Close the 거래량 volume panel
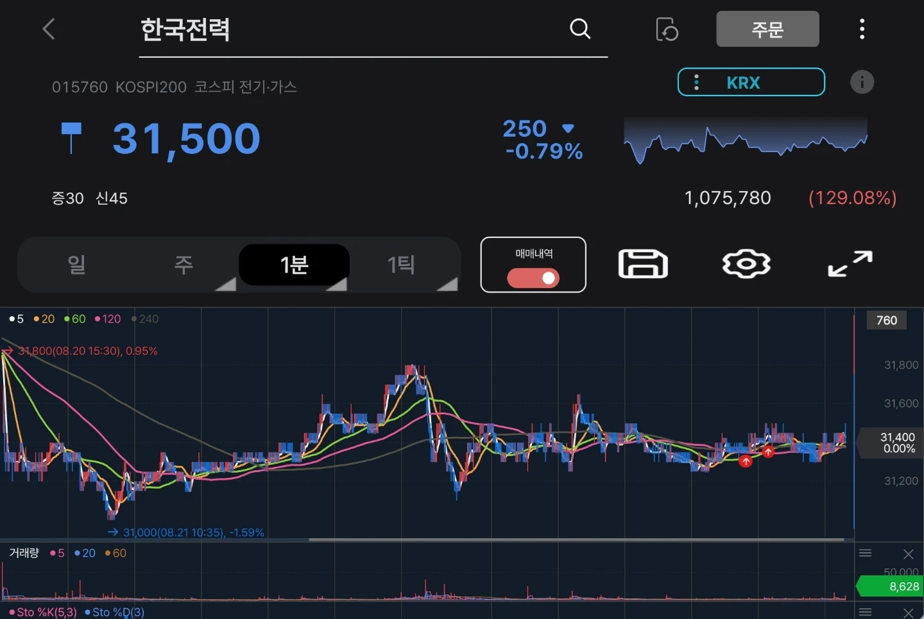Image resolution: width=924 pixels, height=619 pixels. (x=908, y=554)
